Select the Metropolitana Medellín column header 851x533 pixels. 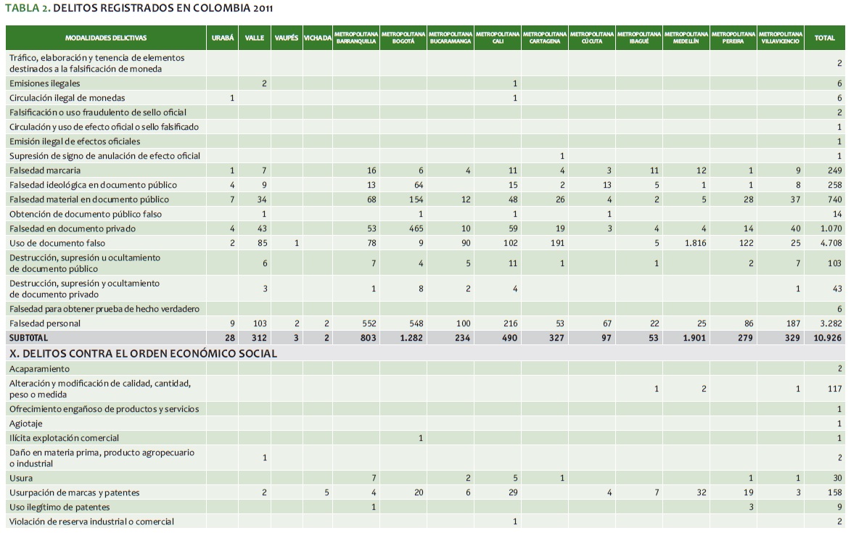(686, 38)
